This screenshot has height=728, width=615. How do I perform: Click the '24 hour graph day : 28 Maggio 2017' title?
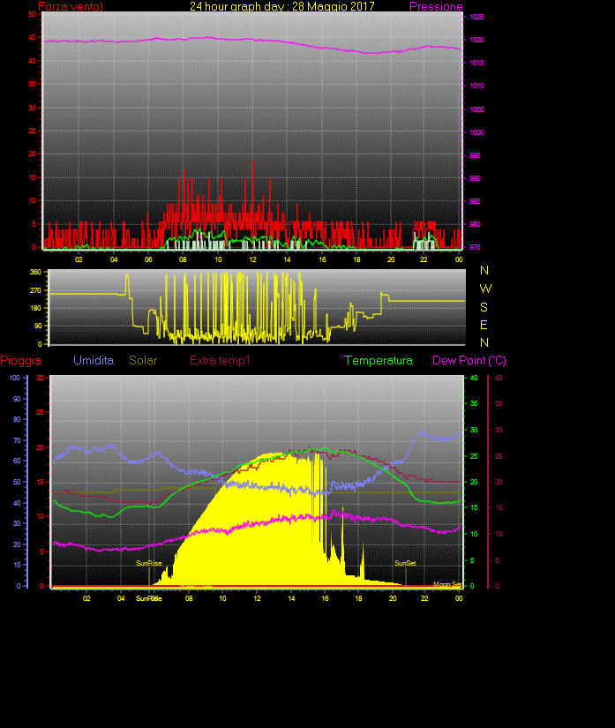[282, 6]
